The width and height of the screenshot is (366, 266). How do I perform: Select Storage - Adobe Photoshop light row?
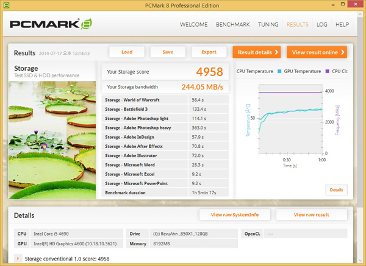point(165,118)
